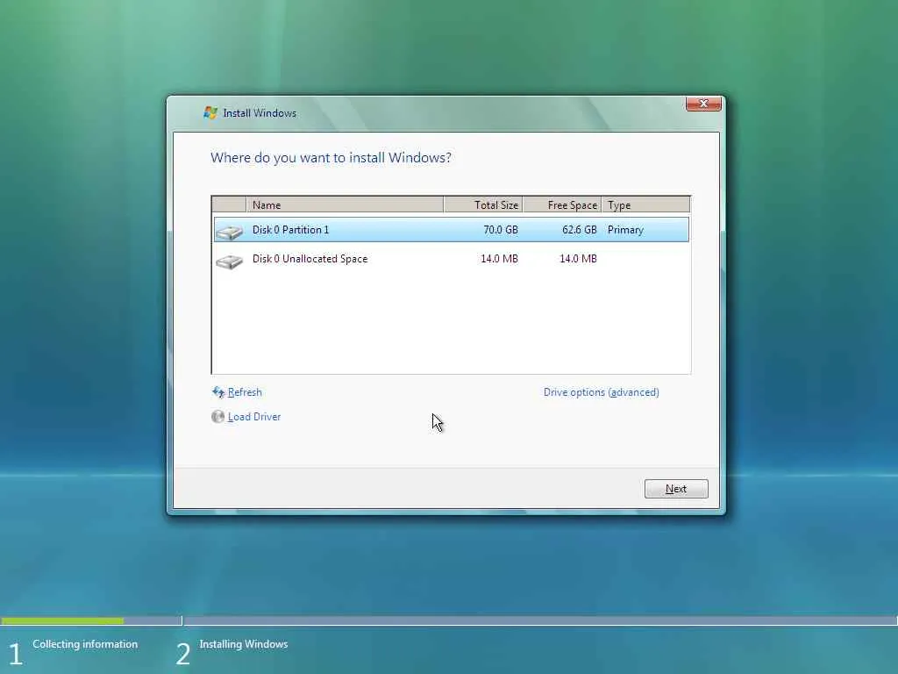Select the Disk 0 Partition 1 row
This screenshot has width=898, height=674.
452,230
